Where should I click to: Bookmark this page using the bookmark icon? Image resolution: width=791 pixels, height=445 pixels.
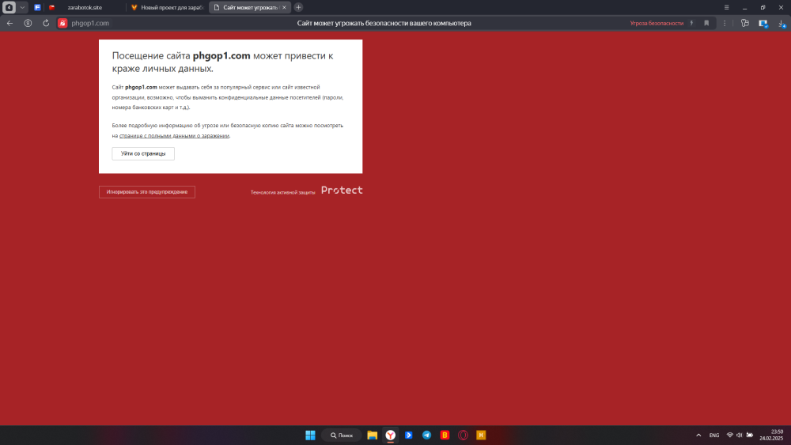point(706,23)
